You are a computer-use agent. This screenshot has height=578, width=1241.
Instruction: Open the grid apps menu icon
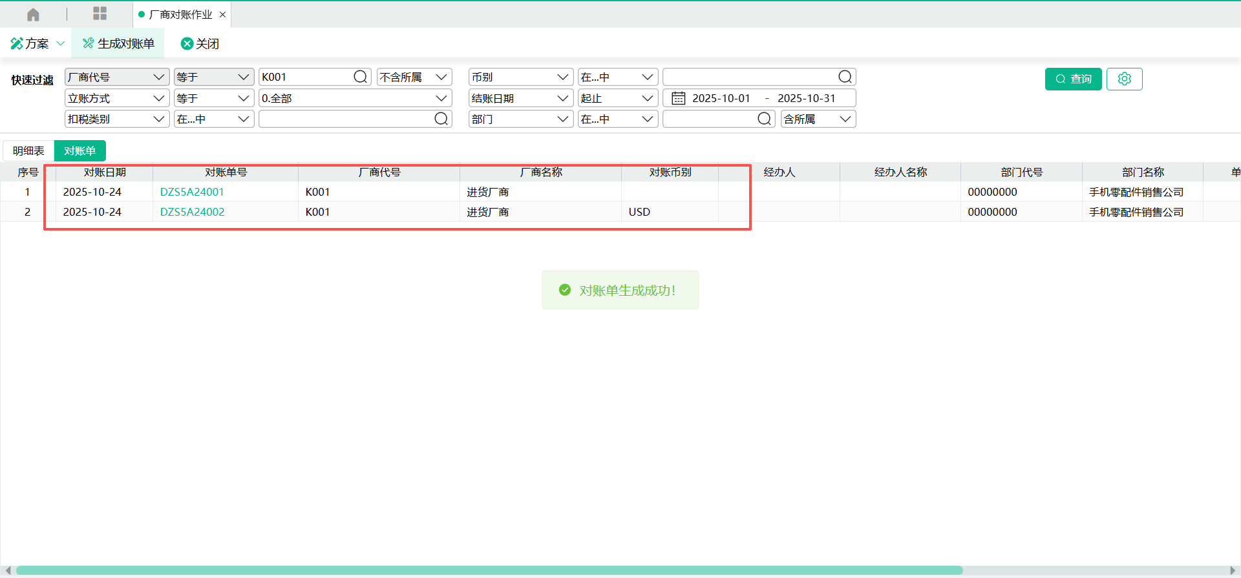[100, 14]
